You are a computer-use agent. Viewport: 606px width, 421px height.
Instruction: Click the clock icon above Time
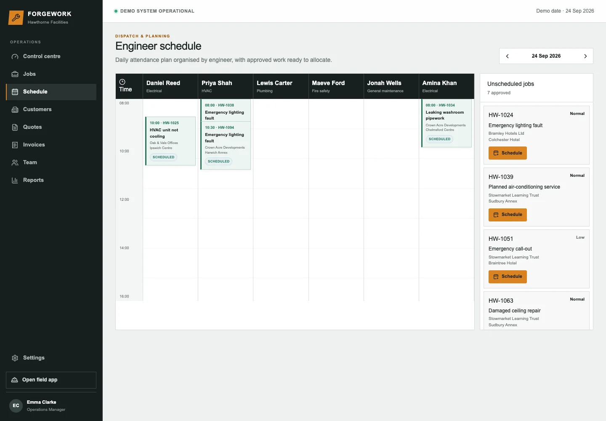122,82
